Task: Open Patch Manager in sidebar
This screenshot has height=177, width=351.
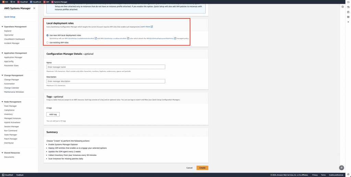Action: (11, 139)
